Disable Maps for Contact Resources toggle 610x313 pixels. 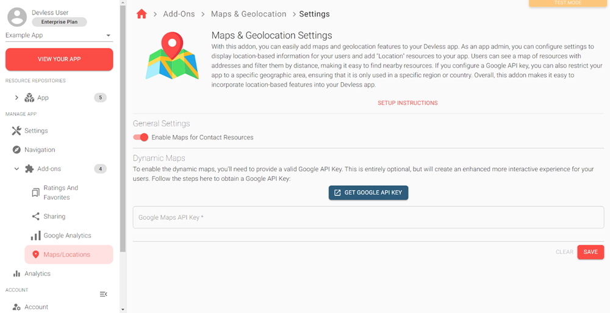[x=141, y=138]
